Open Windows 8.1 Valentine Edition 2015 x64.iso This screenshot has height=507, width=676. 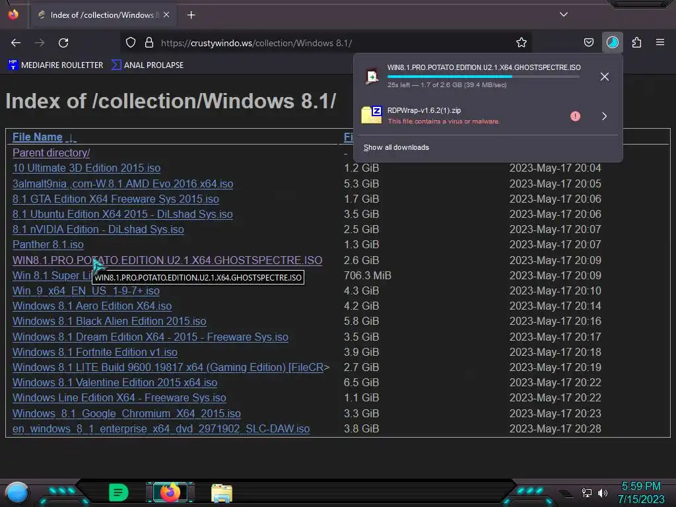point(115,382)
